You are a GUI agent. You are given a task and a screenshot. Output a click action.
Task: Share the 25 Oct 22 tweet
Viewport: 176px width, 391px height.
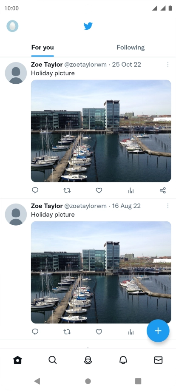click(x=163, y=190)
